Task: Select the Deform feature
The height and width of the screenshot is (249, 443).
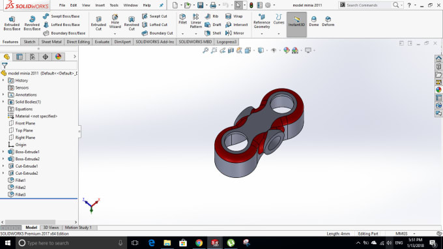Action: (x=328, y=22)
